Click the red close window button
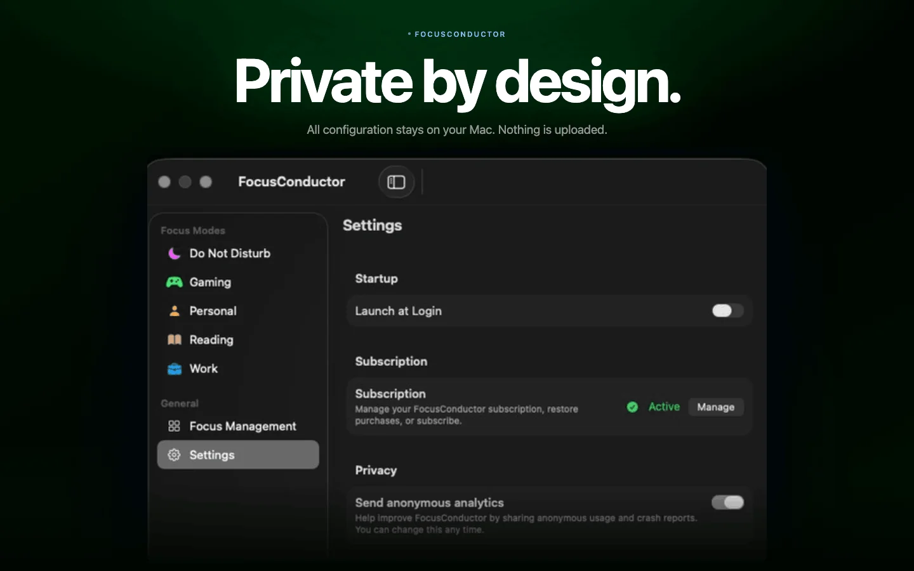Screen dimensions: 914x571 tap(164, 182)
